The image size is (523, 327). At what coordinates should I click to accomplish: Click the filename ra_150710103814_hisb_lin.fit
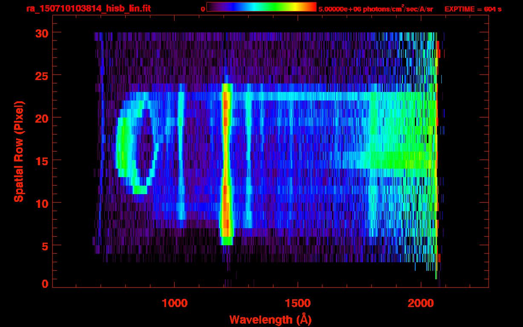[88, 9]
